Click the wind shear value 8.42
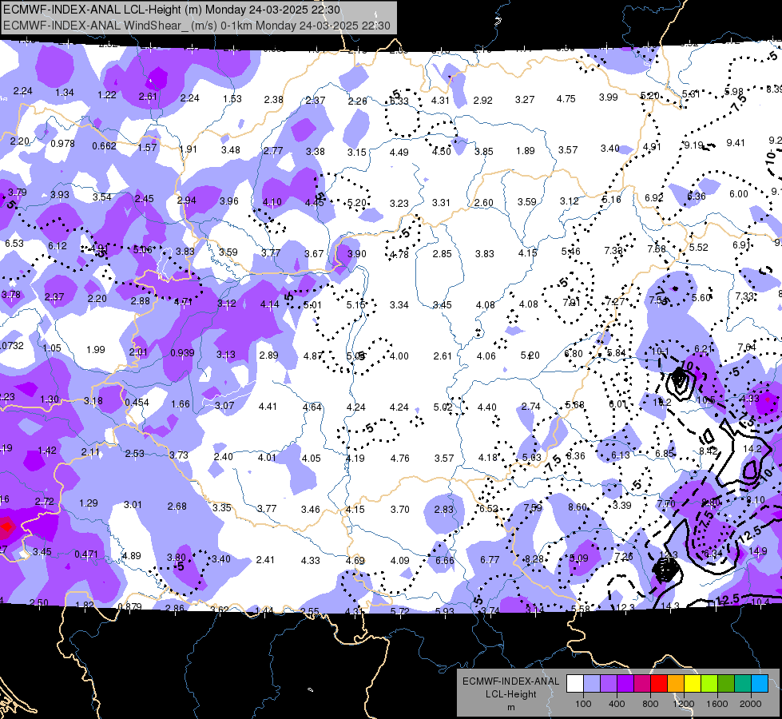Viewport: 782px width, 719px height. pyautogui.click(x=709, y=451)
